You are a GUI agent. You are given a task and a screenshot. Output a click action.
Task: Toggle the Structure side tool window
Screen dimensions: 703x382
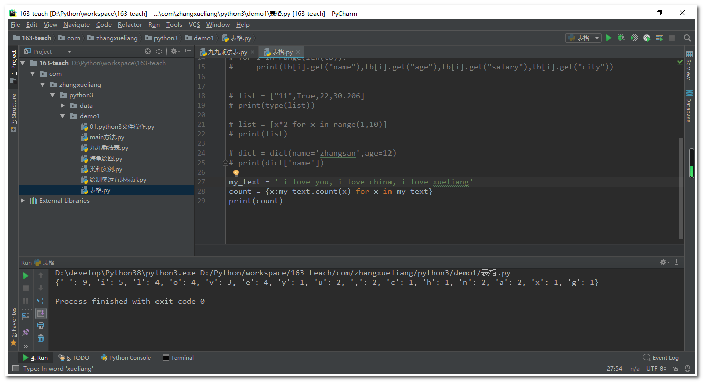[13, 113]
